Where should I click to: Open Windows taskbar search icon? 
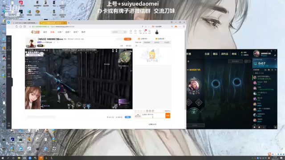[8, 158]
